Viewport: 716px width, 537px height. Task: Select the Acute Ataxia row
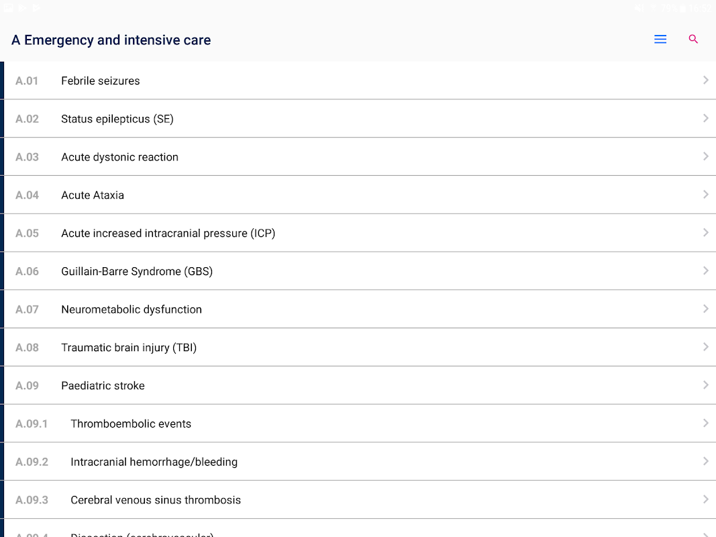[x=93, y=195]
